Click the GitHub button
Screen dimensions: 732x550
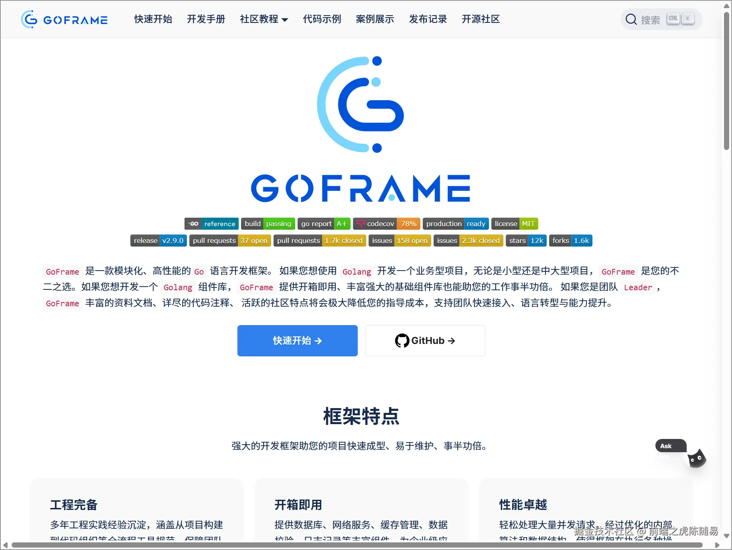(425, 341)
